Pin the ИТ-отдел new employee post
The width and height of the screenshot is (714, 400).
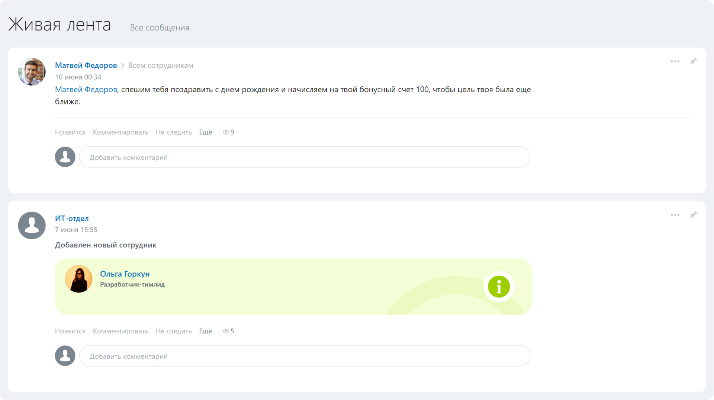[x=693, y=215]
